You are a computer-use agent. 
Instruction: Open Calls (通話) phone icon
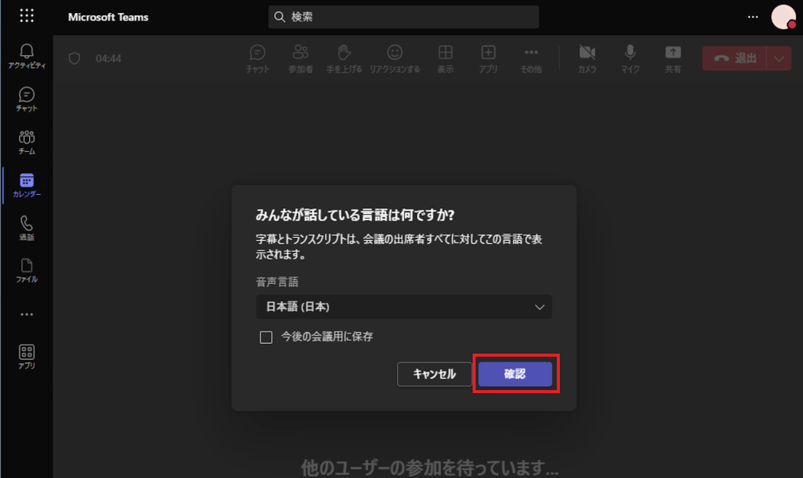(27, 228)
